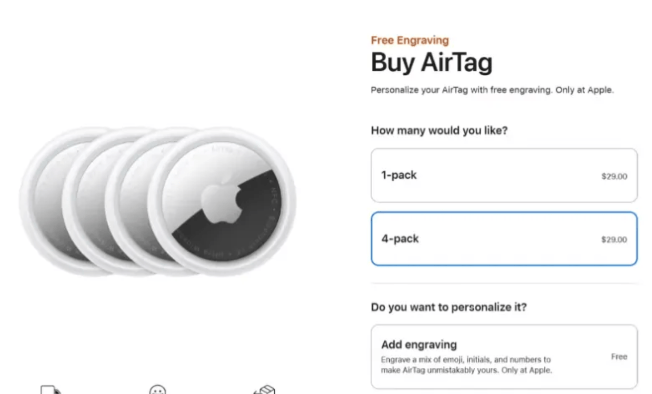Click the delivery package icon below the AirTags
The width and height of the screenshot is (652, 394).
(50, 390)
